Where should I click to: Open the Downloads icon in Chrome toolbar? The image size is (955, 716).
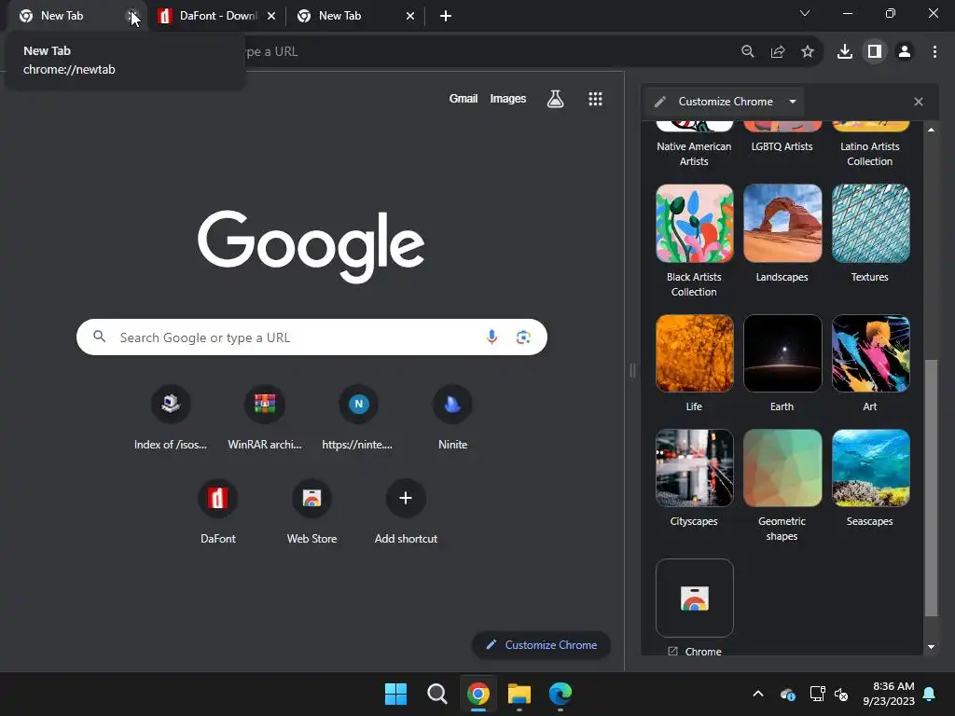click(845, 52)
